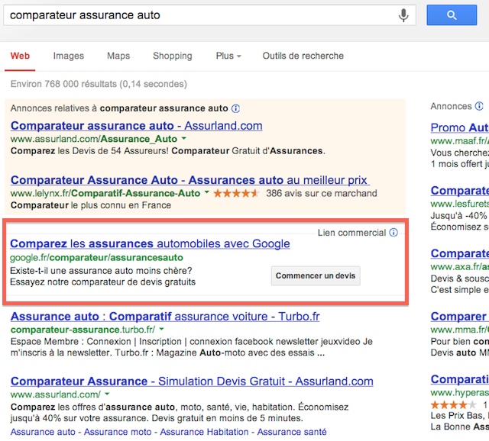The height and width of the screenshot is (441, 489).
Task: Open the 'Assurance auto' sitelink
Action: click(43, 432)
